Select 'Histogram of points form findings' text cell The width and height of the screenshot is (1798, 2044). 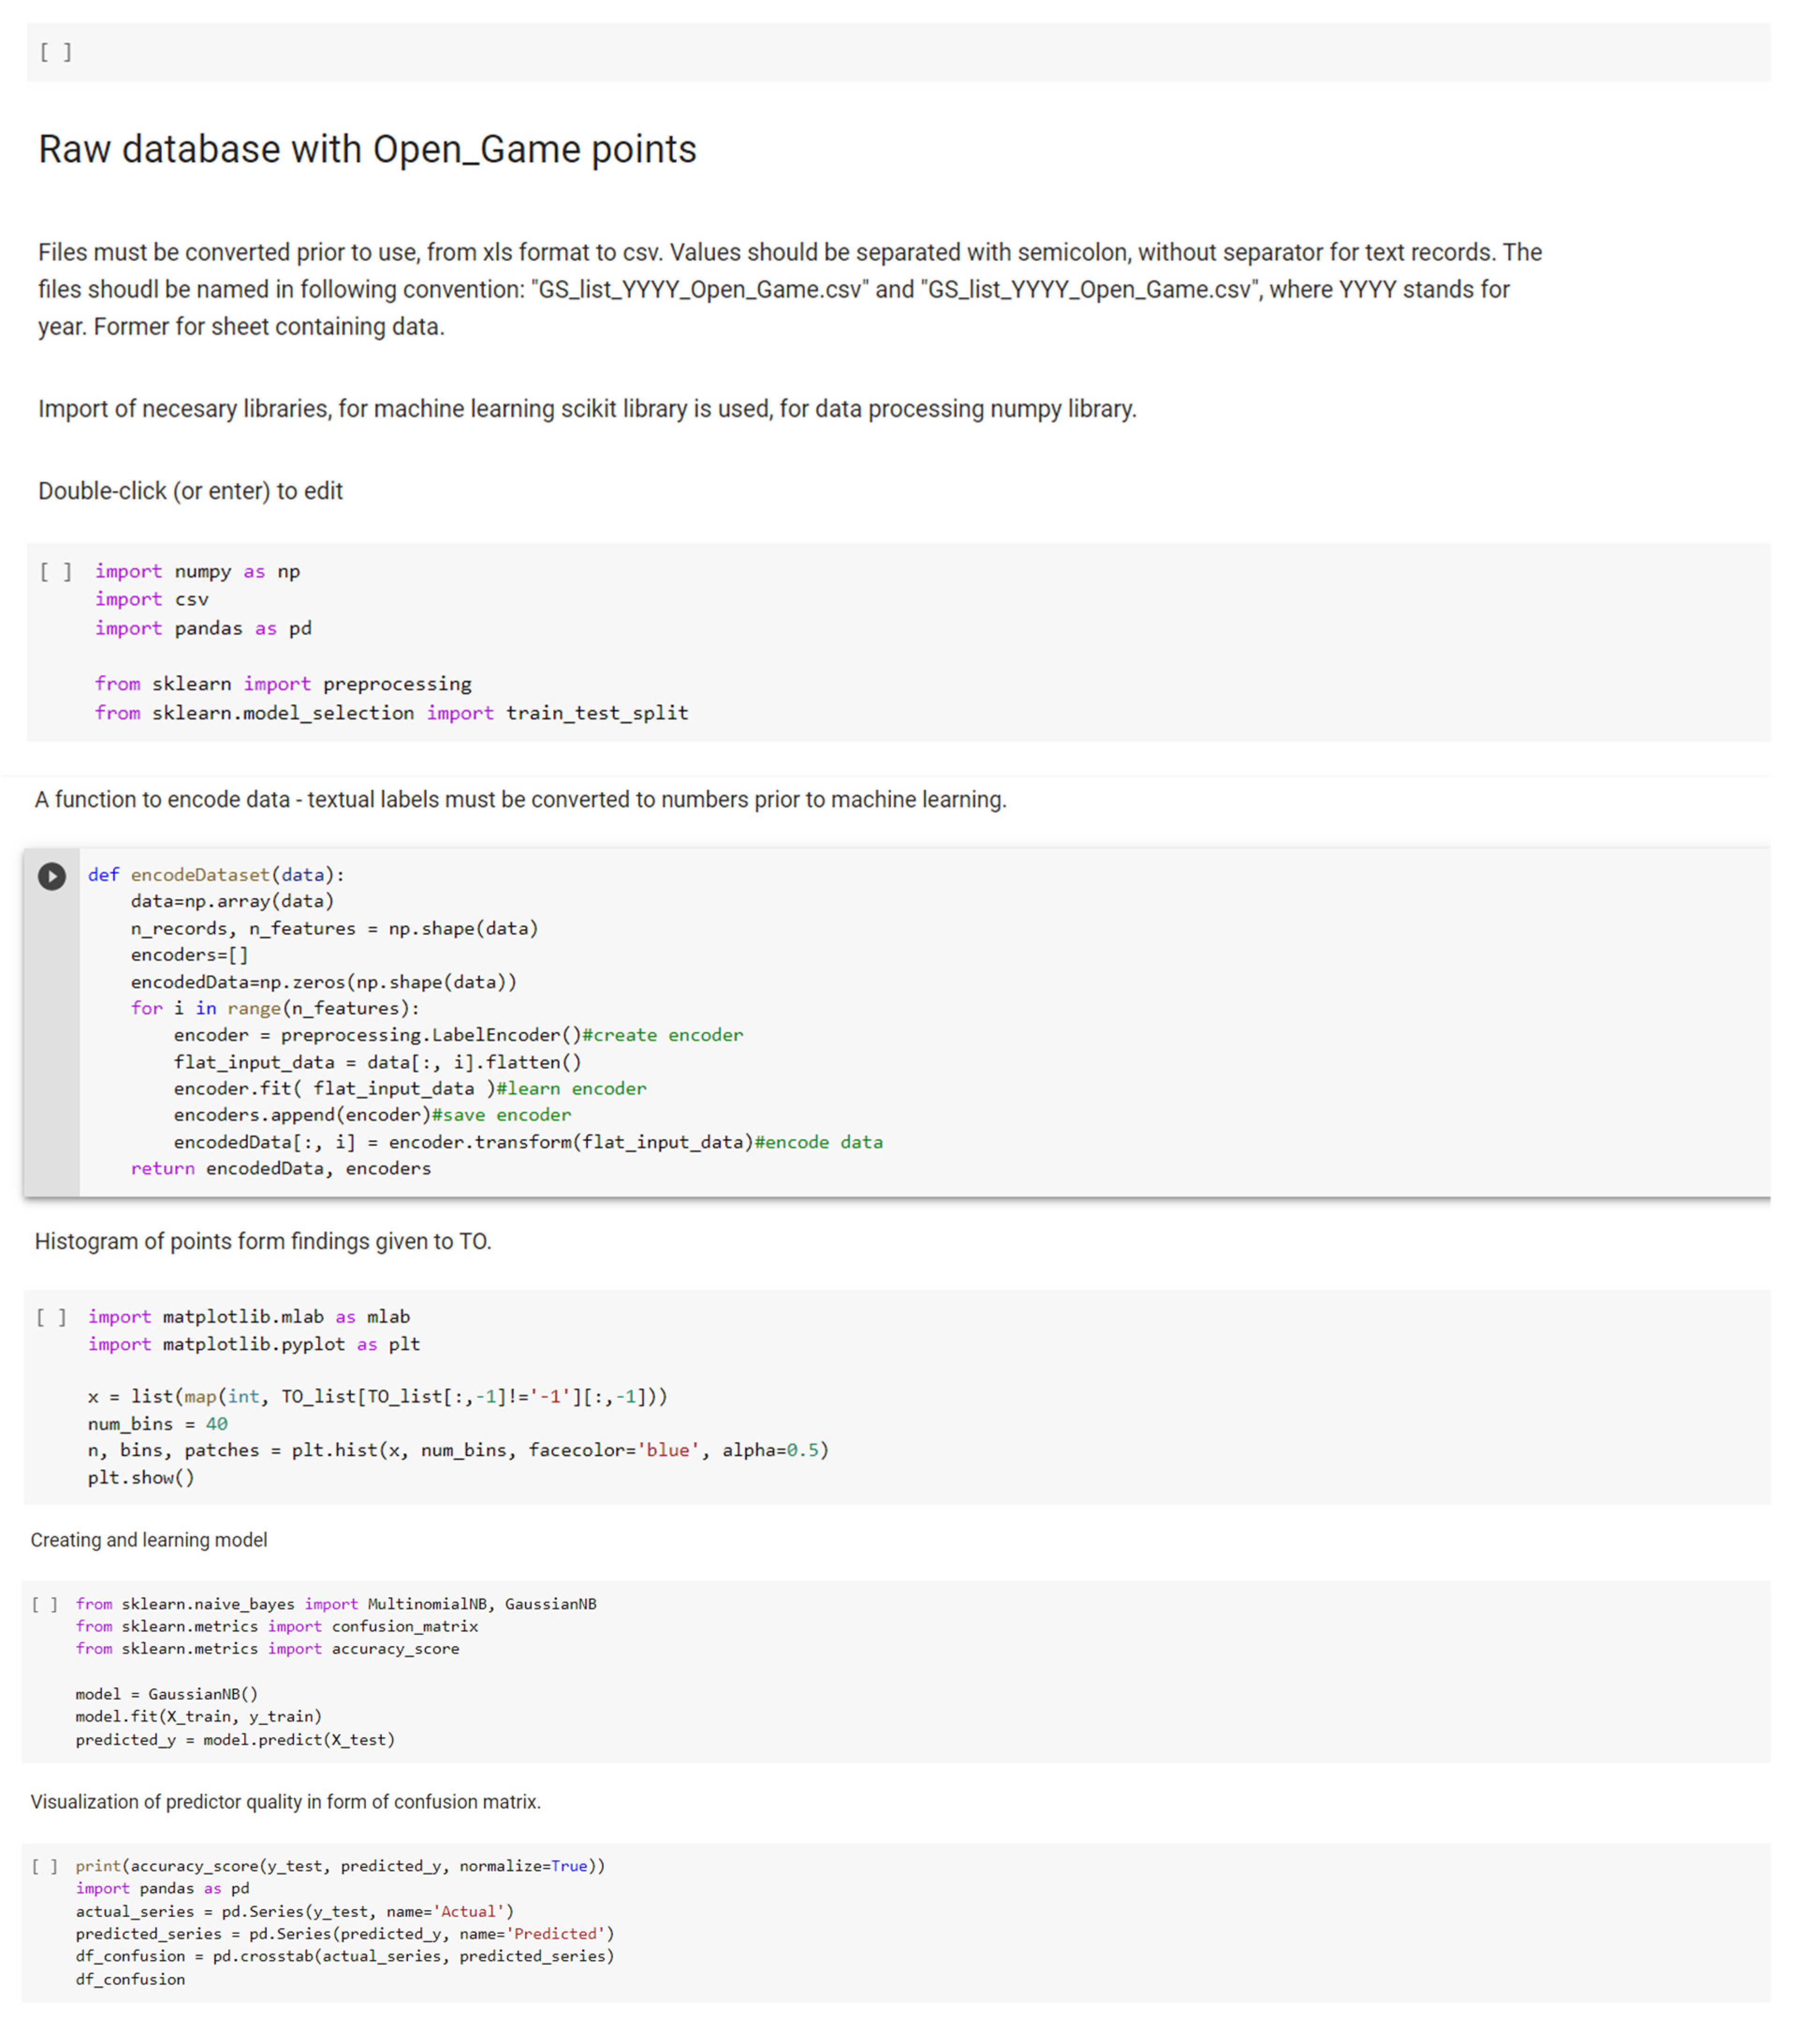pyautogui.click(x=263, y=1241)
